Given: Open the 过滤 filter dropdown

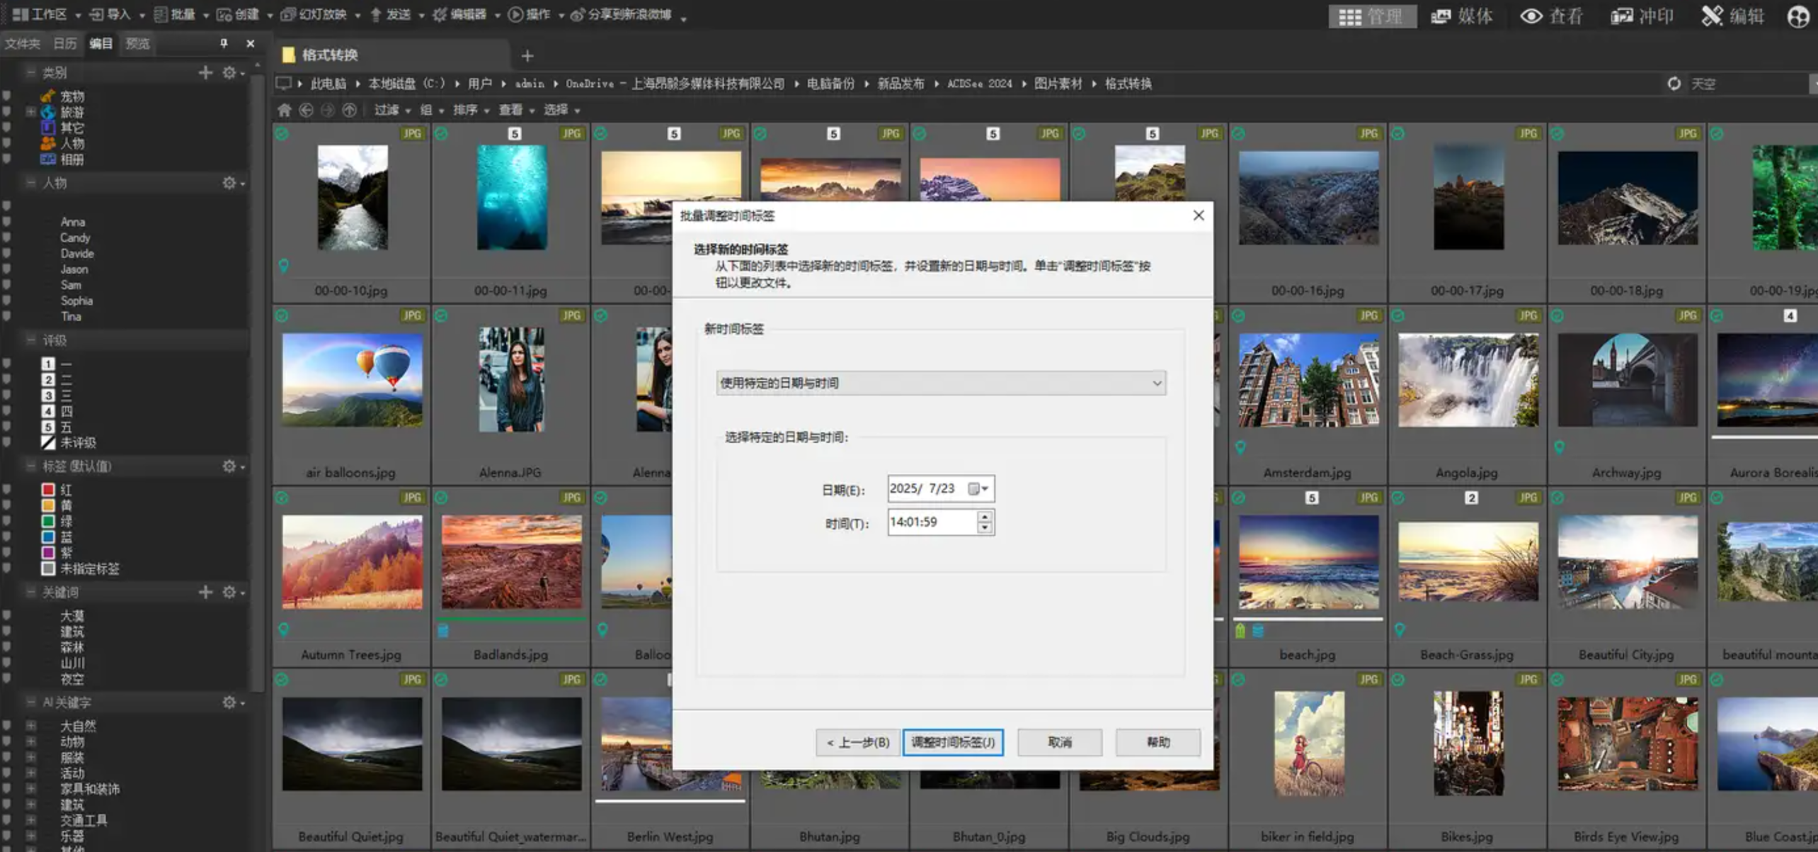Looking at the screenshot, I should tap(392, 110).
